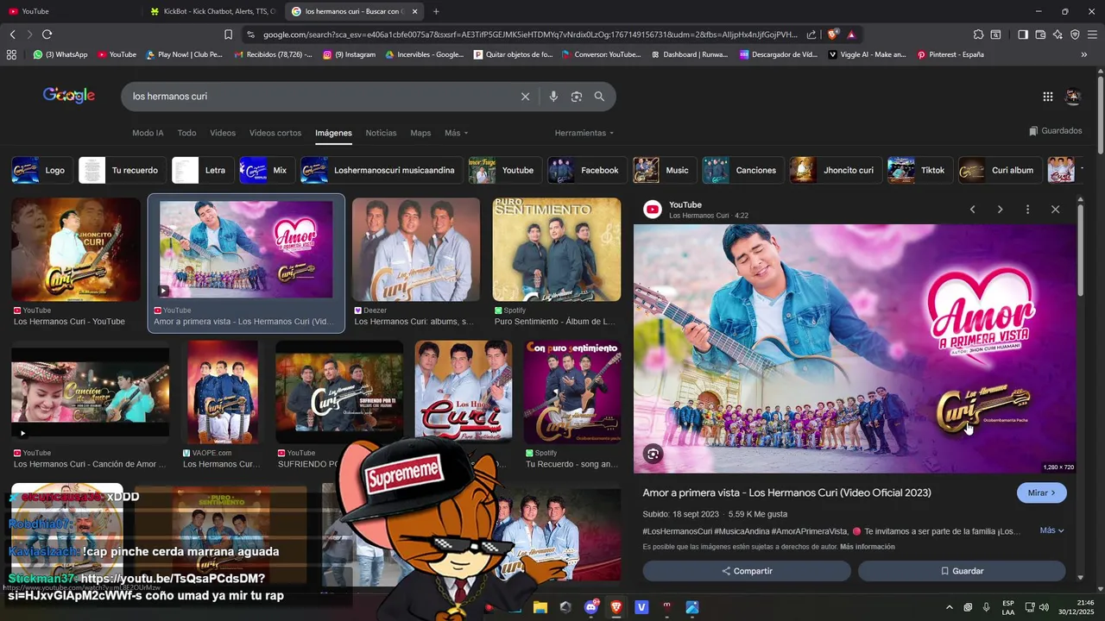Start voice search with the microphone icon
This screenshot has height=621, width=1105.
(x=553, y=97)
